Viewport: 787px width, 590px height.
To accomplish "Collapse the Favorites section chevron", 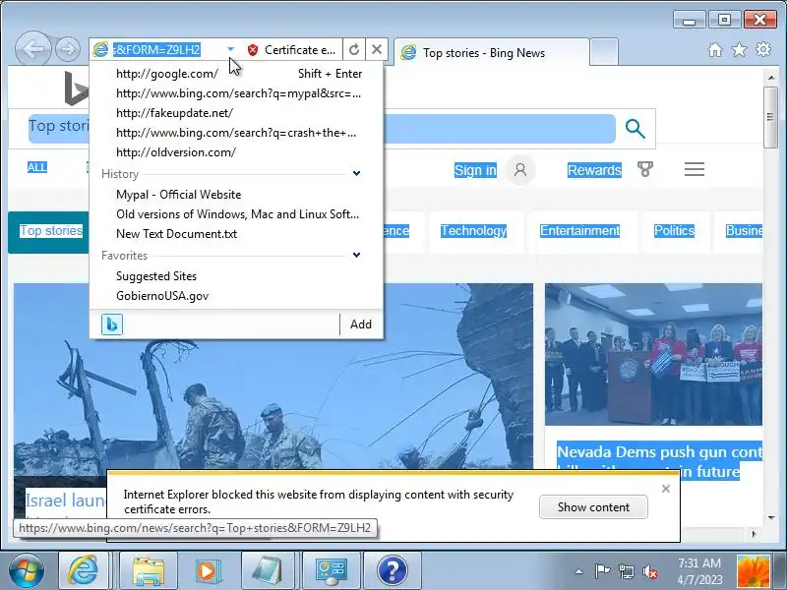I will tap(356, 256).
